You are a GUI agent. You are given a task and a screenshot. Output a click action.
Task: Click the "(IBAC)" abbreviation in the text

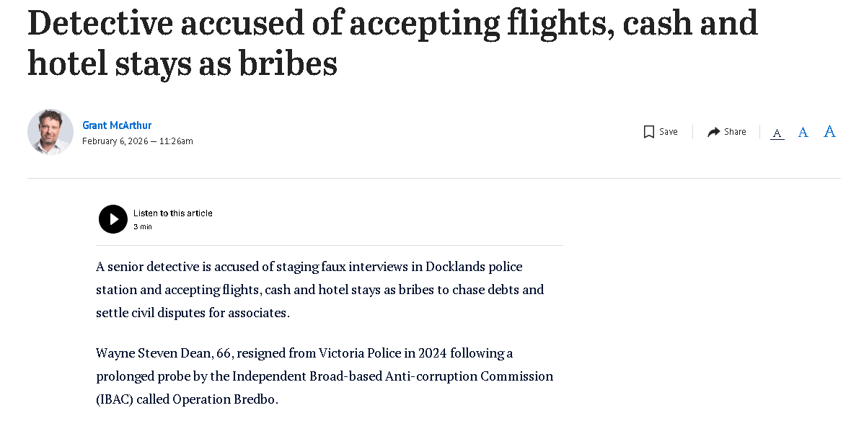coord(114,399)
